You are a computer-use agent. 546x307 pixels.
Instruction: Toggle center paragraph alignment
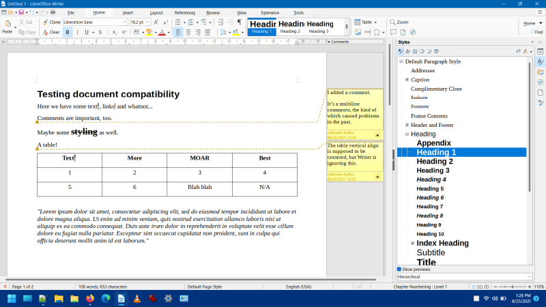pyautogui.click(x=188, y=32)
